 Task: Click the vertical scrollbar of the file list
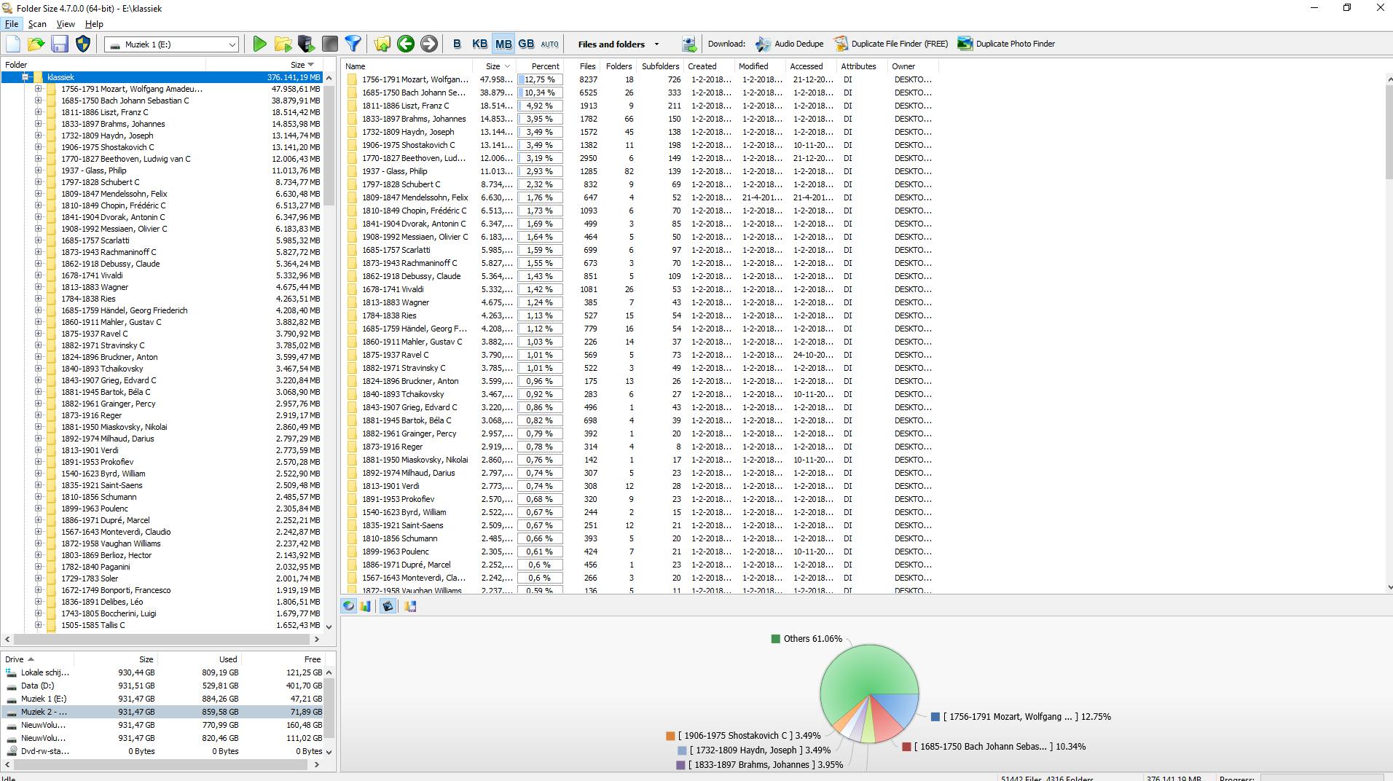tap(1388, 333)
